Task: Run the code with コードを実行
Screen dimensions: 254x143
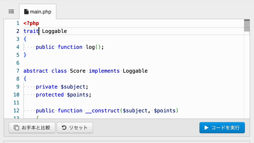Action: [222, 128]
